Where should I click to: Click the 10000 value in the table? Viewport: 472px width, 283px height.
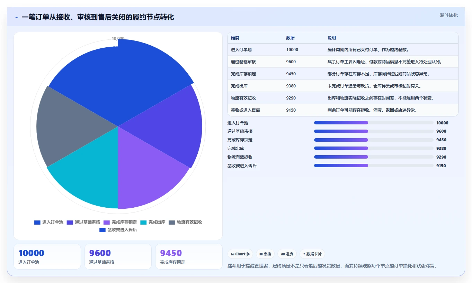(x=292, y=50)
